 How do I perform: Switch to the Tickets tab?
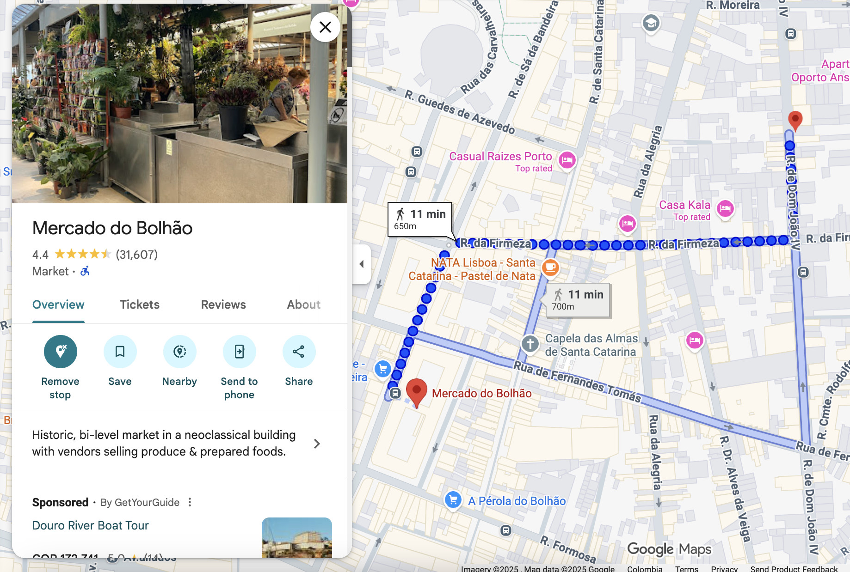140,304
